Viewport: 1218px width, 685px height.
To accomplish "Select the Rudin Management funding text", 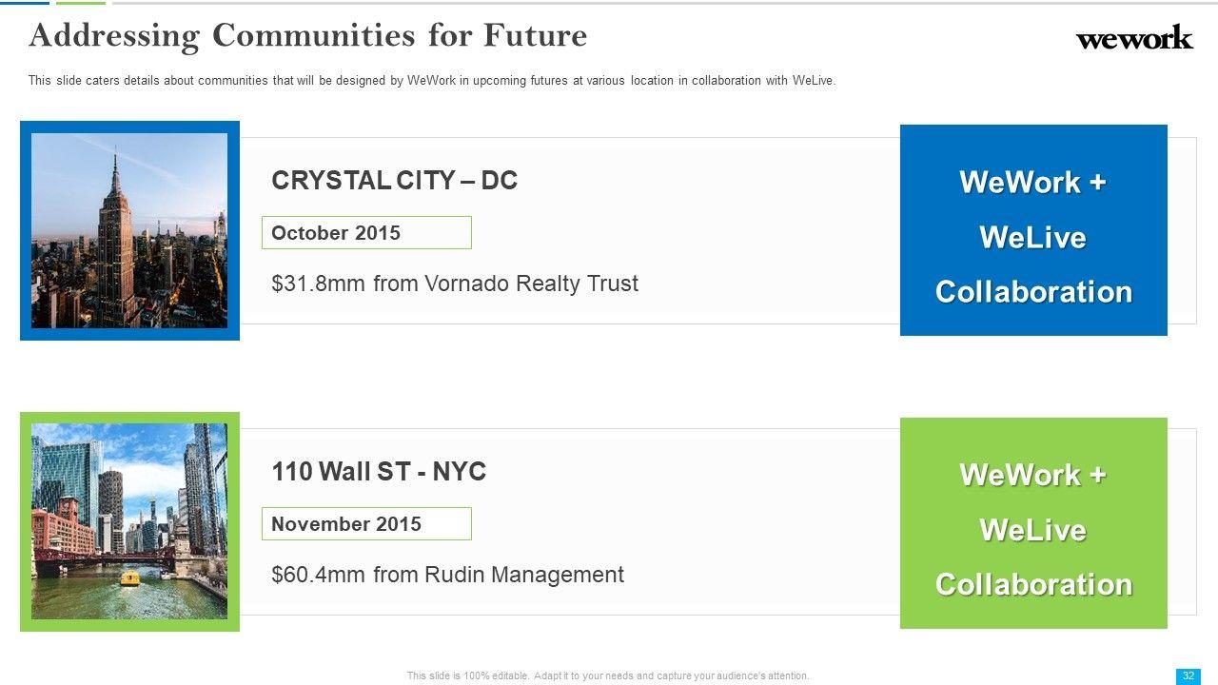I will point(447,575).
